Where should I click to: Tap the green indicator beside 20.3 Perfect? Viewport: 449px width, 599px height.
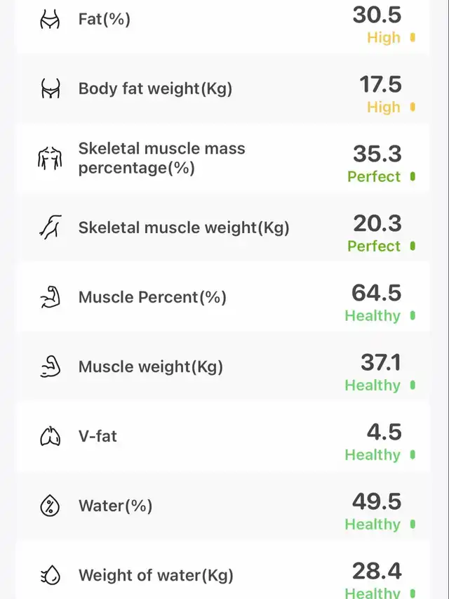click(x=413, y=246)
